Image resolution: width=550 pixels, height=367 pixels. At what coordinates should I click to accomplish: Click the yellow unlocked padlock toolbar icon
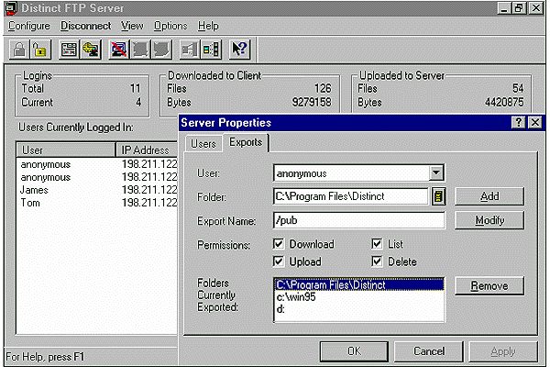tap(40, 49)
